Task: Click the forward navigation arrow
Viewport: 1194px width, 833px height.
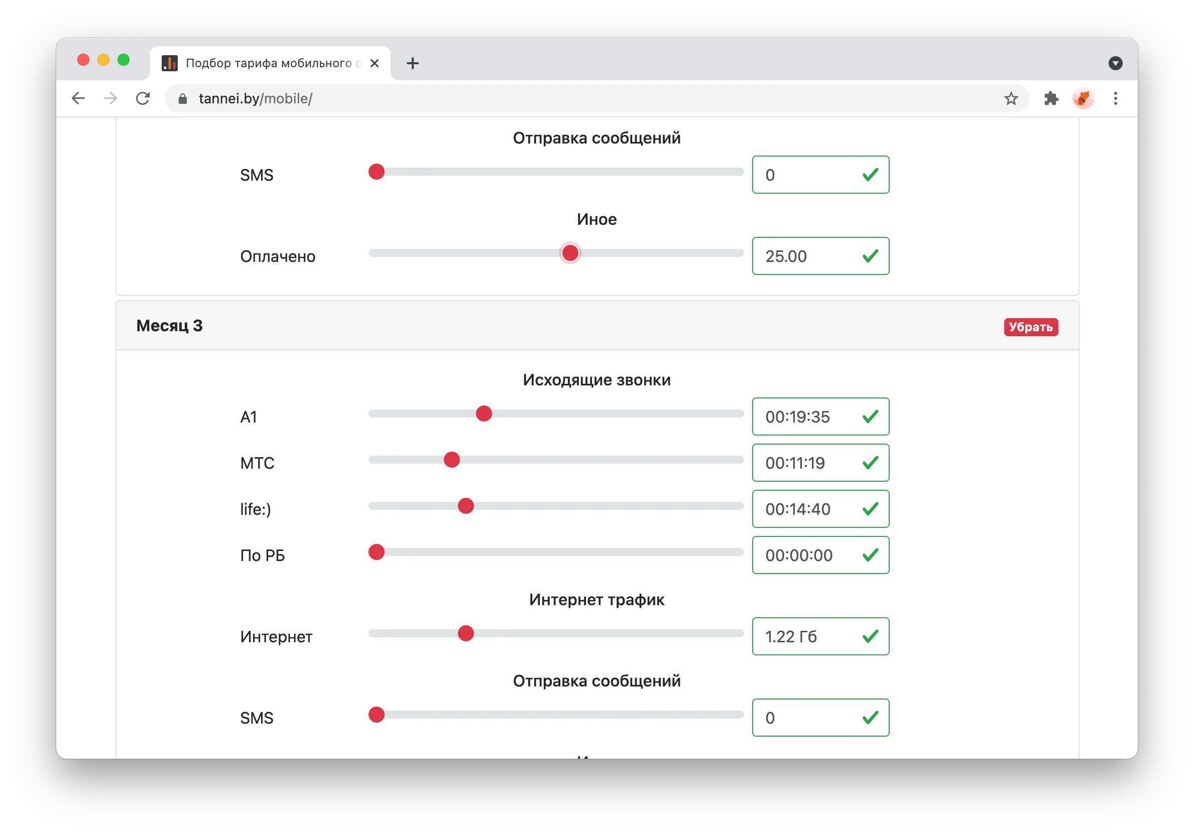Action: coord(111,98)
